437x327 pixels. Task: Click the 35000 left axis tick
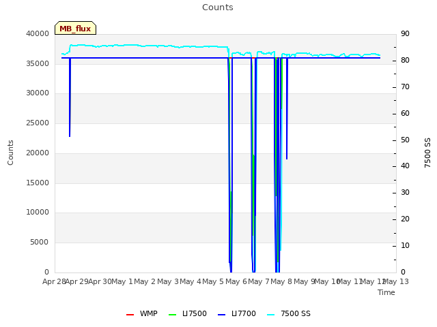[38, 63]
